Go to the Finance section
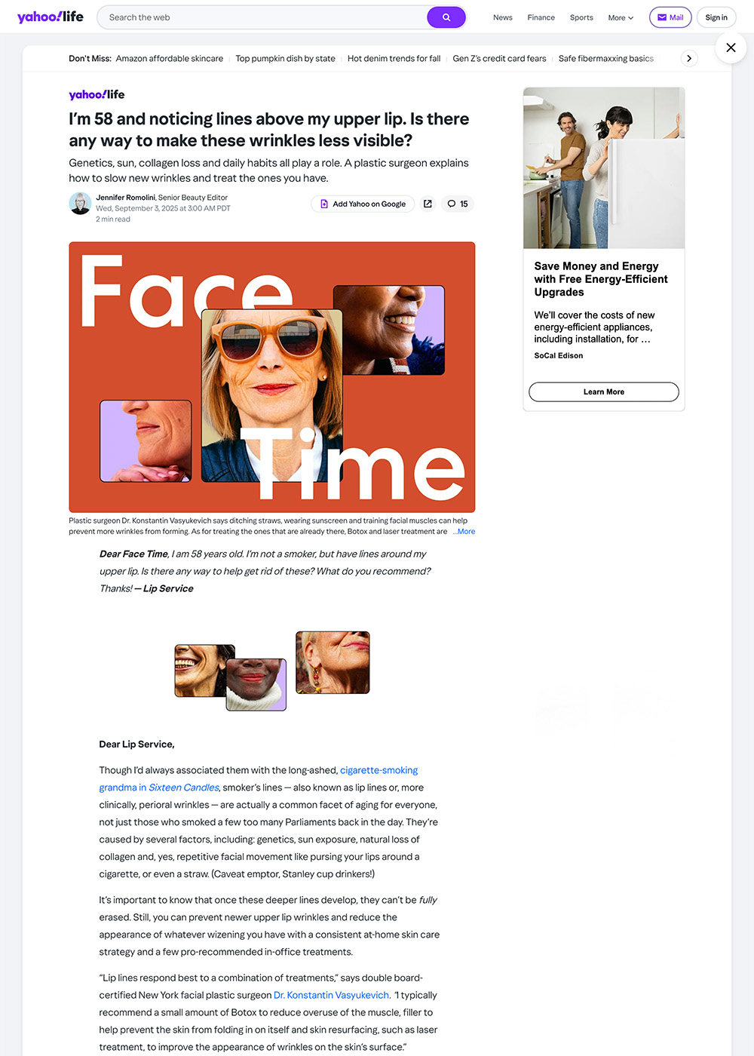 click(541, 17)
